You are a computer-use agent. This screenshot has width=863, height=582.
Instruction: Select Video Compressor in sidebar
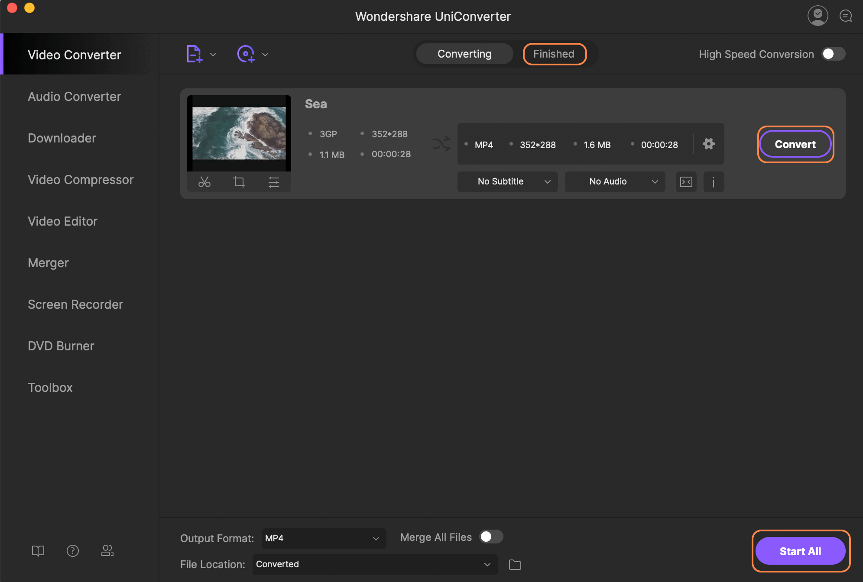tap(81, 180)
